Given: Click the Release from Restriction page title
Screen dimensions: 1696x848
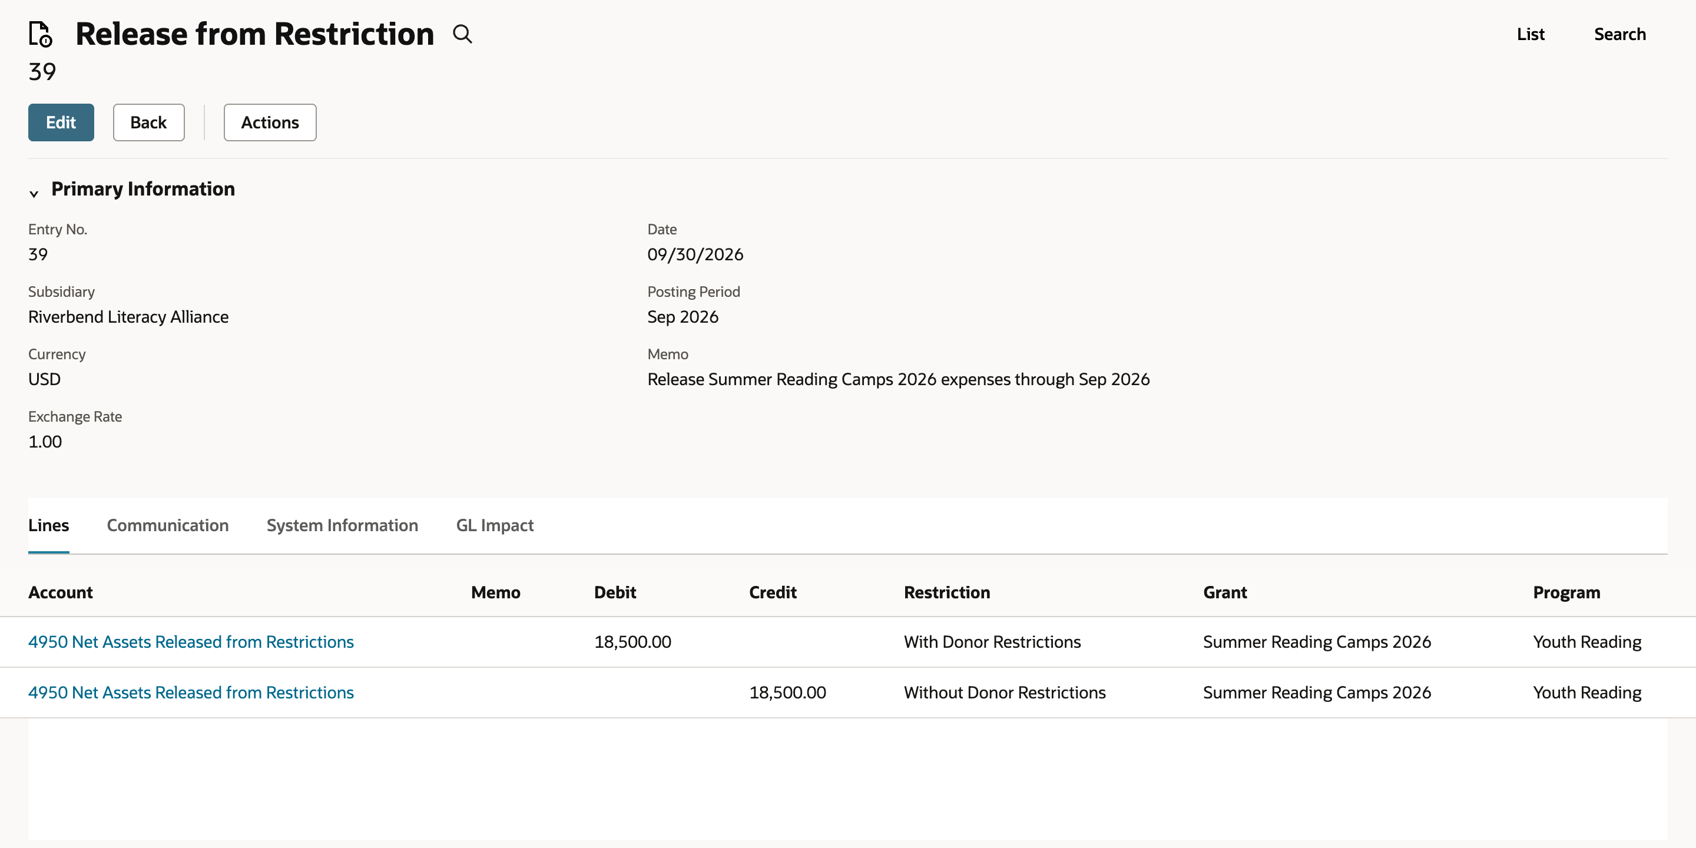Looking at the screenshot, I should tap(255, 34).
